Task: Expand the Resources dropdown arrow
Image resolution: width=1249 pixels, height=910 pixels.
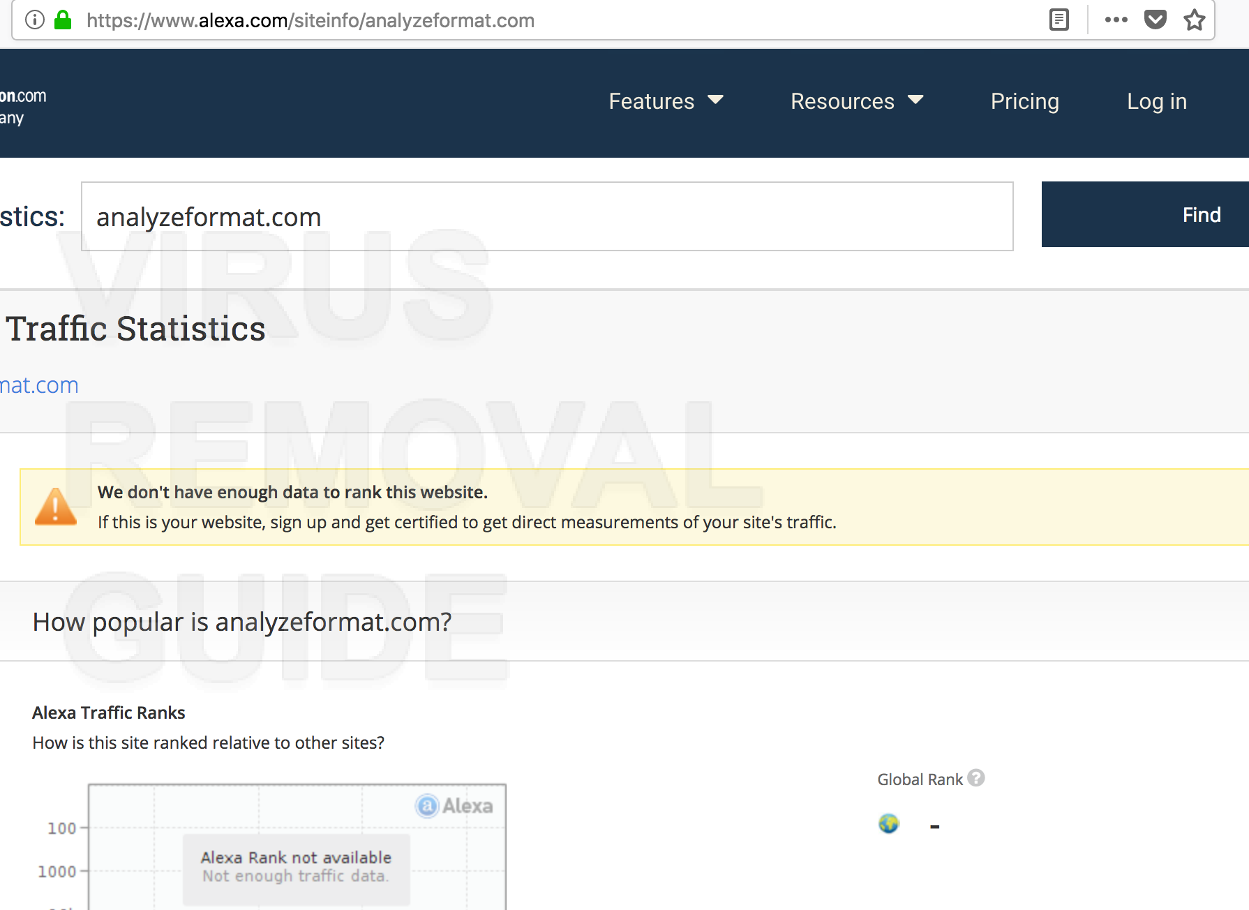Action: 916,100
